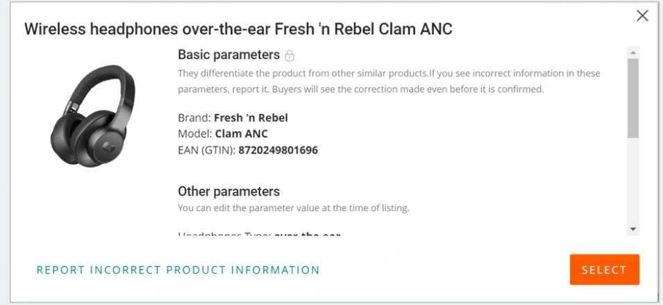
Task: Close the product details dialog
Action: pos(642,16)
